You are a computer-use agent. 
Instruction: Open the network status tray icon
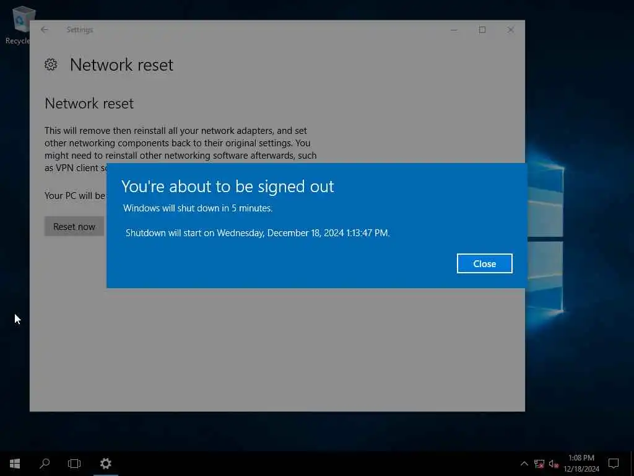539,464
